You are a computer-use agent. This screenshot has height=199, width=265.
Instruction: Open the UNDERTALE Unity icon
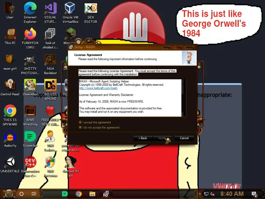tap(10, 165)
